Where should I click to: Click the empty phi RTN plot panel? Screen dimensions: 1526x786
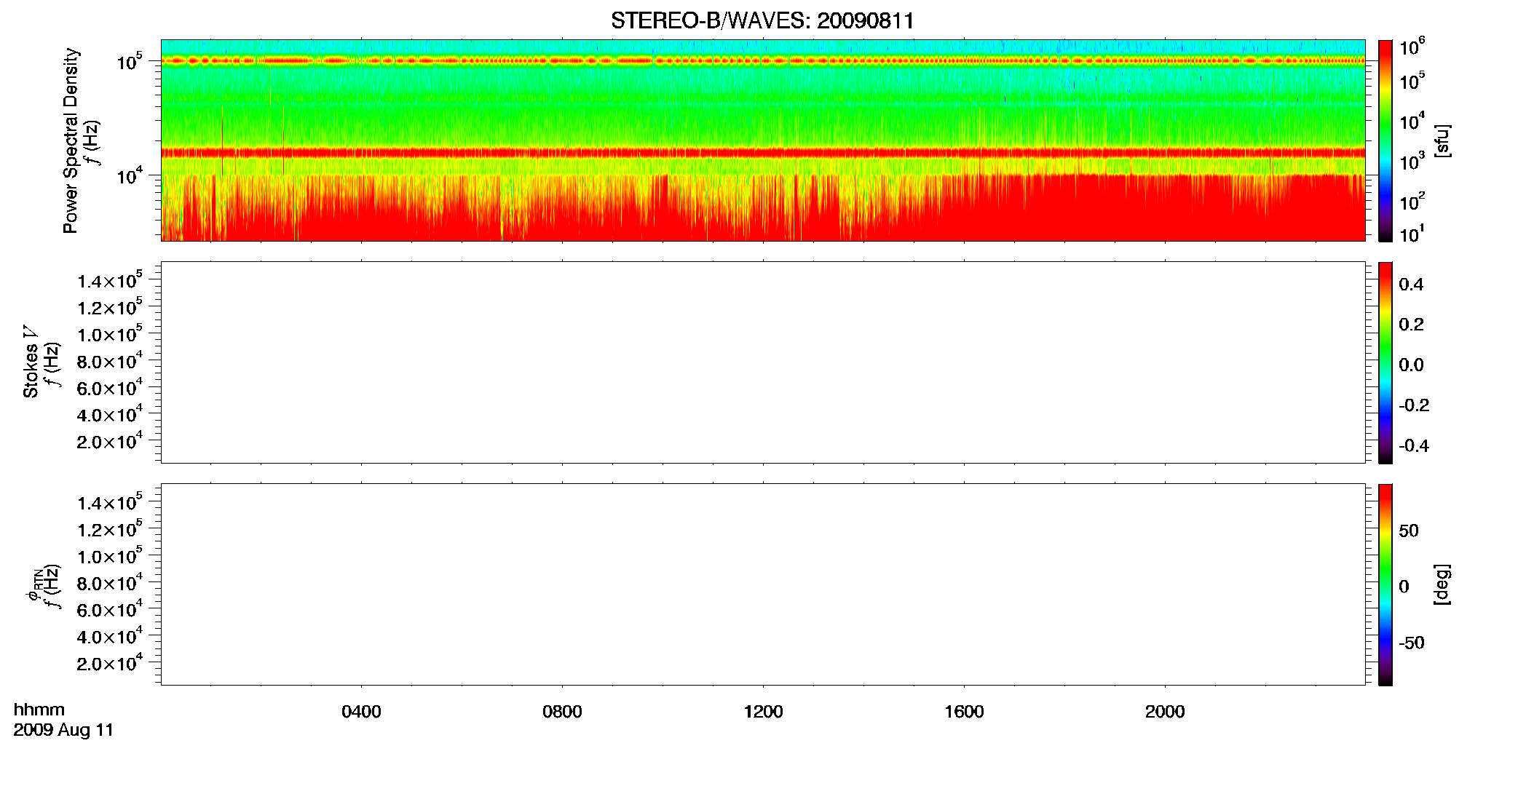763,584
